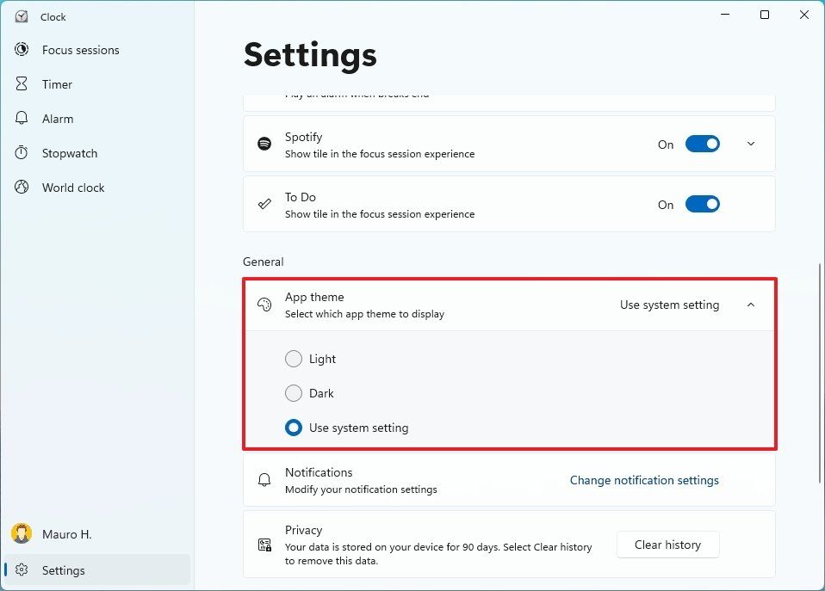Click the World clock globe icon
Viewport: 825px width, 591px height.
[x=21, y=187]
